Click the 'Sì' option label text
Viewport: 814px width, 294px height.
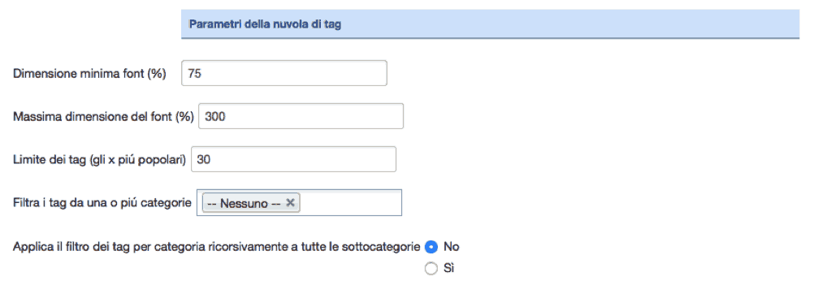449,269
